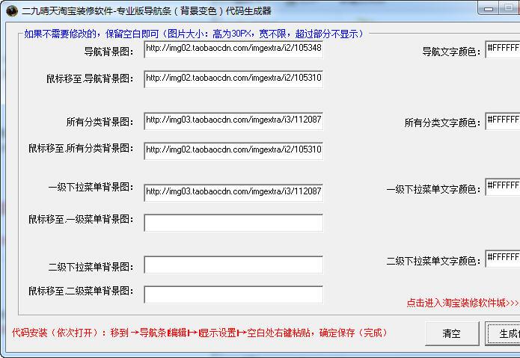Click the empty 鼠标移至,一级菜单背景图 field

(x=233, y=223)
